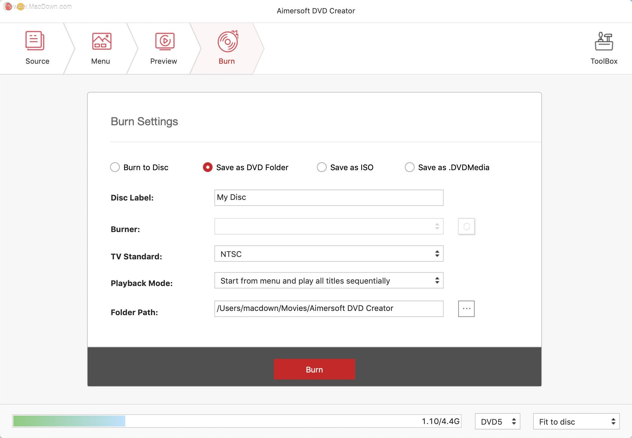Click the ToolBox label

click(604, 61)
